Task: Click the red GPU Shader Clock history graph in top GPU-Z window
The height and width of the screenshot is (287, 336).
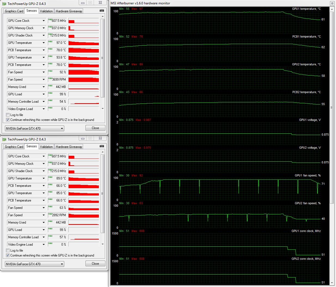Action: pyautogui.click(x=84, y=35)
